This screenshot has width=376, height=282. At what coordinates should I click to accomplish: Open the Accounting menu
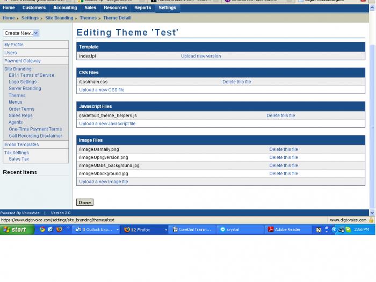(x=65, y=8)
